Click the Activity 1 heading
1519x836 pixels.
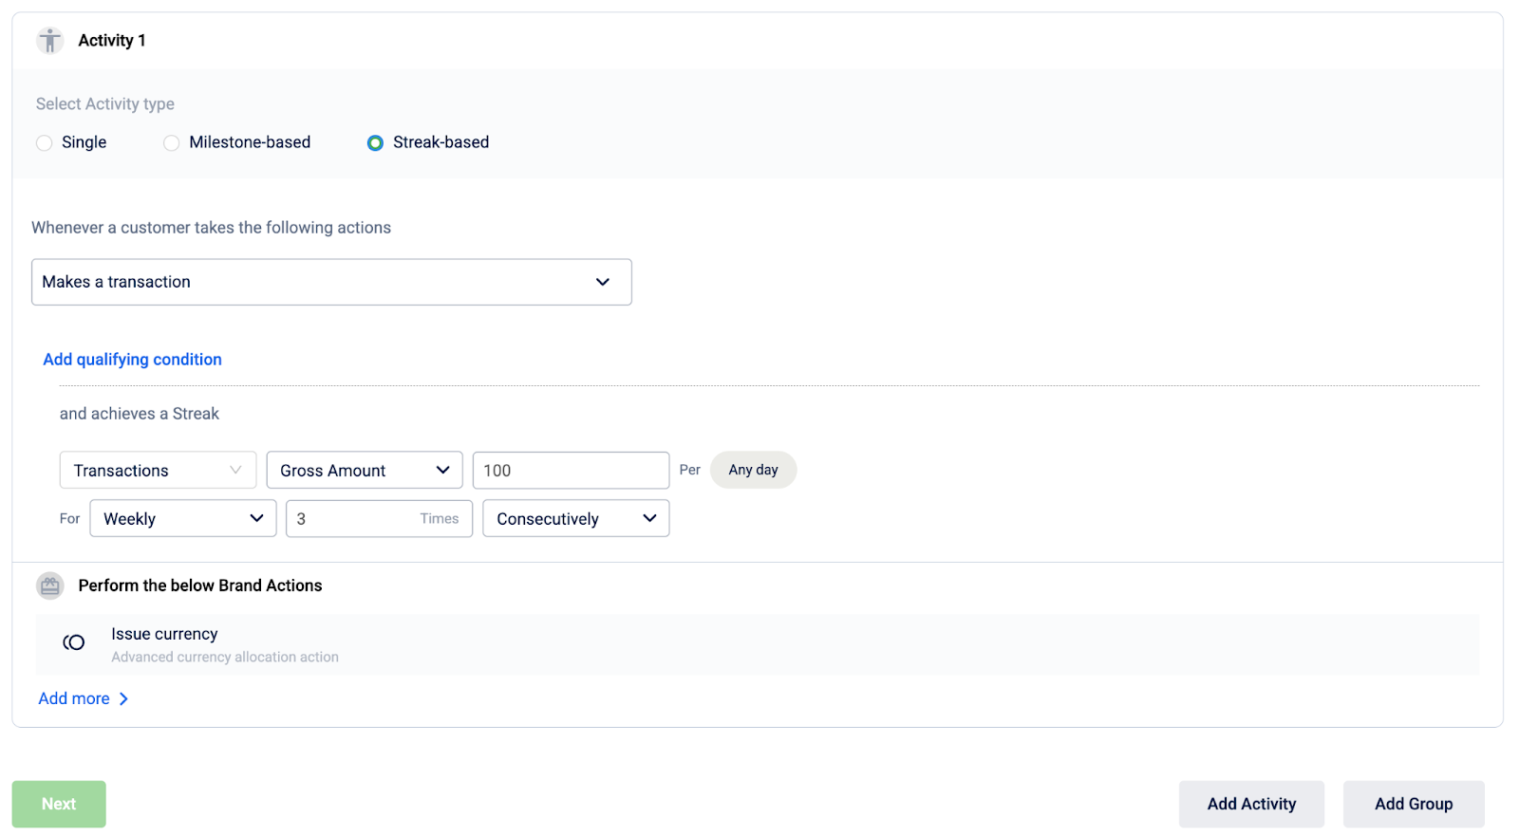point(112,41)
